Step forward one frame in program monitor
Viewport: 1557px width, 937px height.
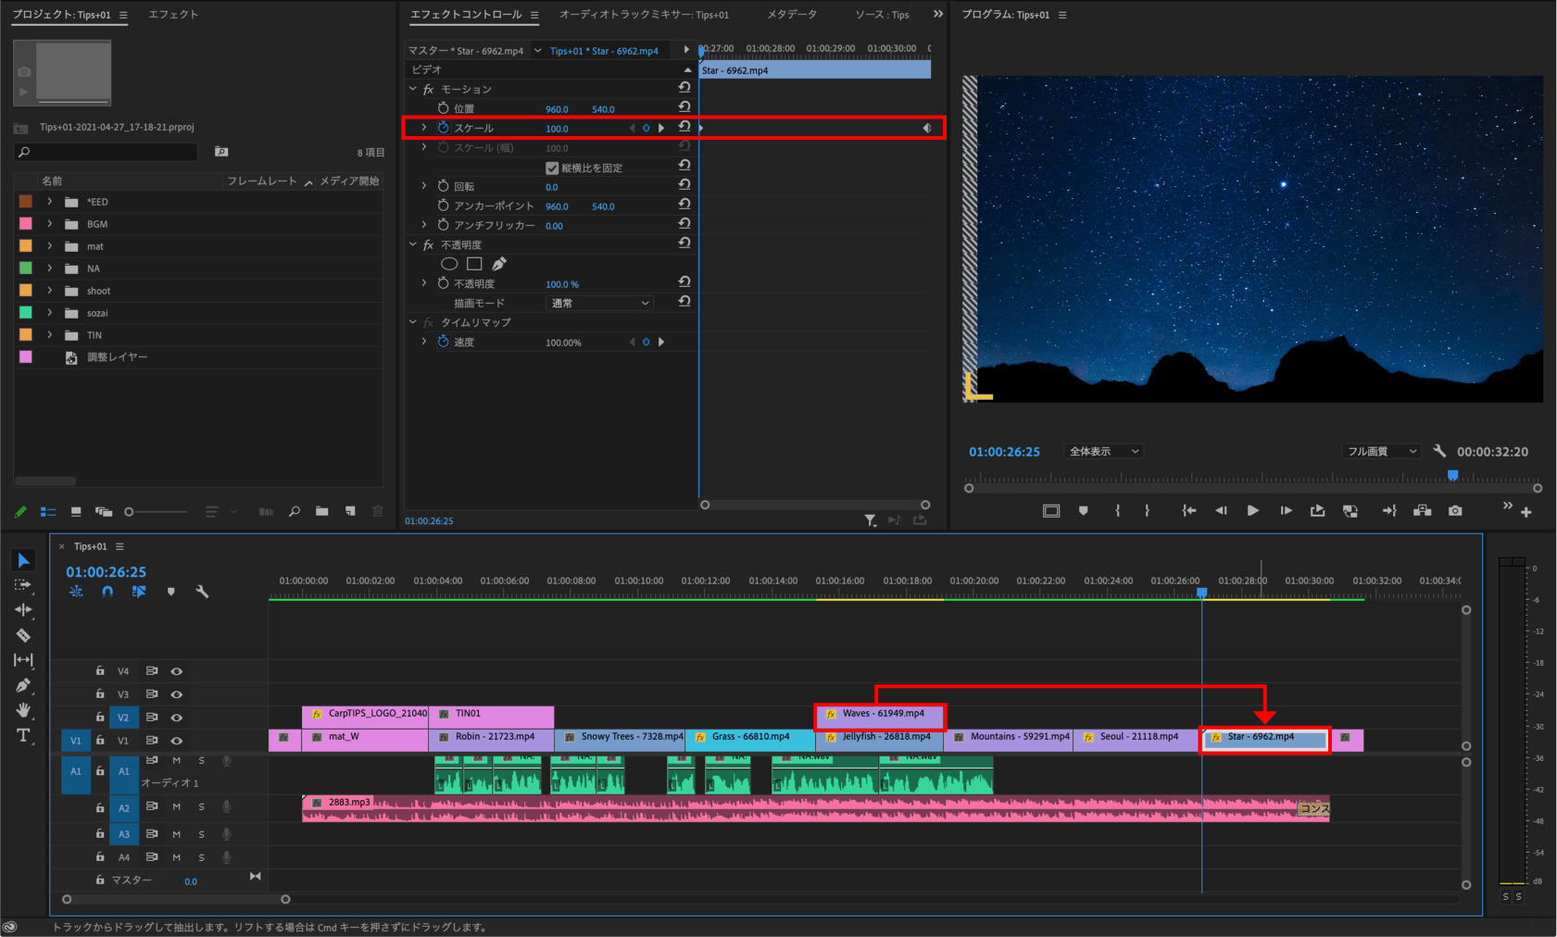pos(1286,510)
